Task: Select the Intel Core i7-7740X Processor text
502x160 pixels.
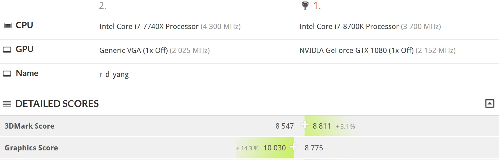Action: (x=149, y=27)
